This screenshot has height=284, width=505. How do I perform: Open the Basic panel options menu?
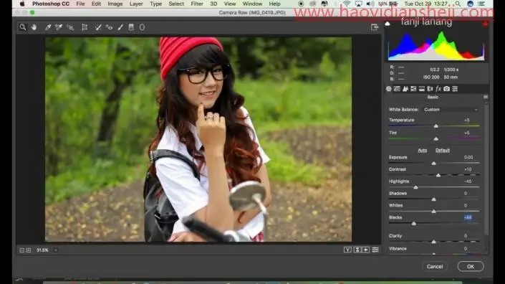pyautogui.click(x=486, y=97)
